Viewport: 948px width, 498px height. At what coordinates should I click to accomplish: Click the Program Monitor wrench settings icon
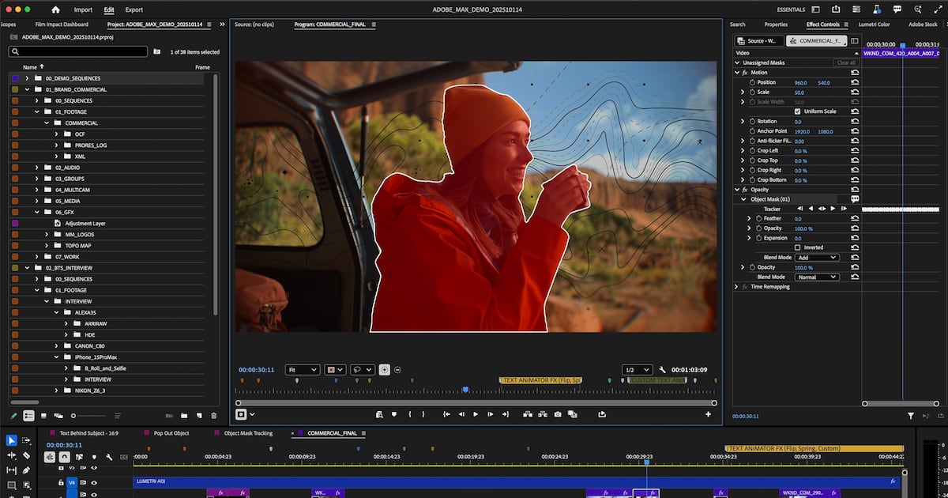tap(662, 369)
